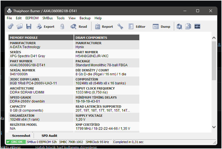
Task: Click the waveform monitor toolbar icon
Action: tap(197, 27)
